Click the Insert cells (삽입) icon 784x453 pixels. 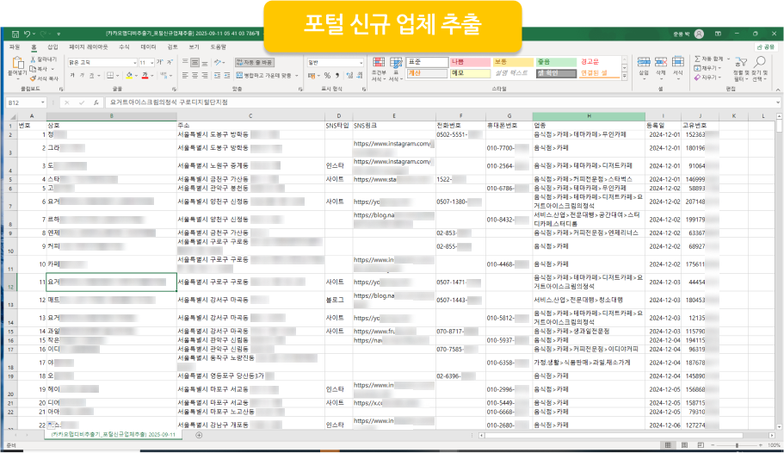click(644, 69)
